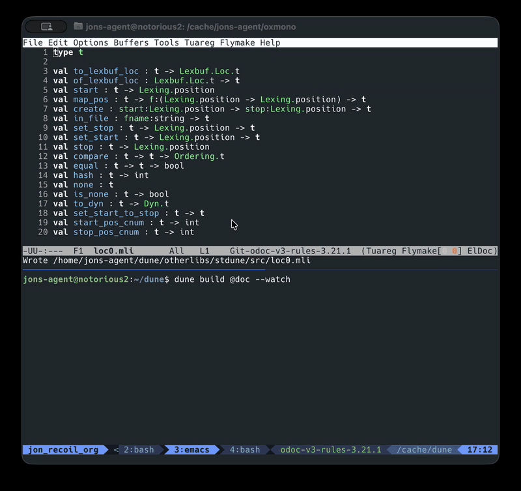
Task: Open the Flymake menu
Action: pos(237,43)
